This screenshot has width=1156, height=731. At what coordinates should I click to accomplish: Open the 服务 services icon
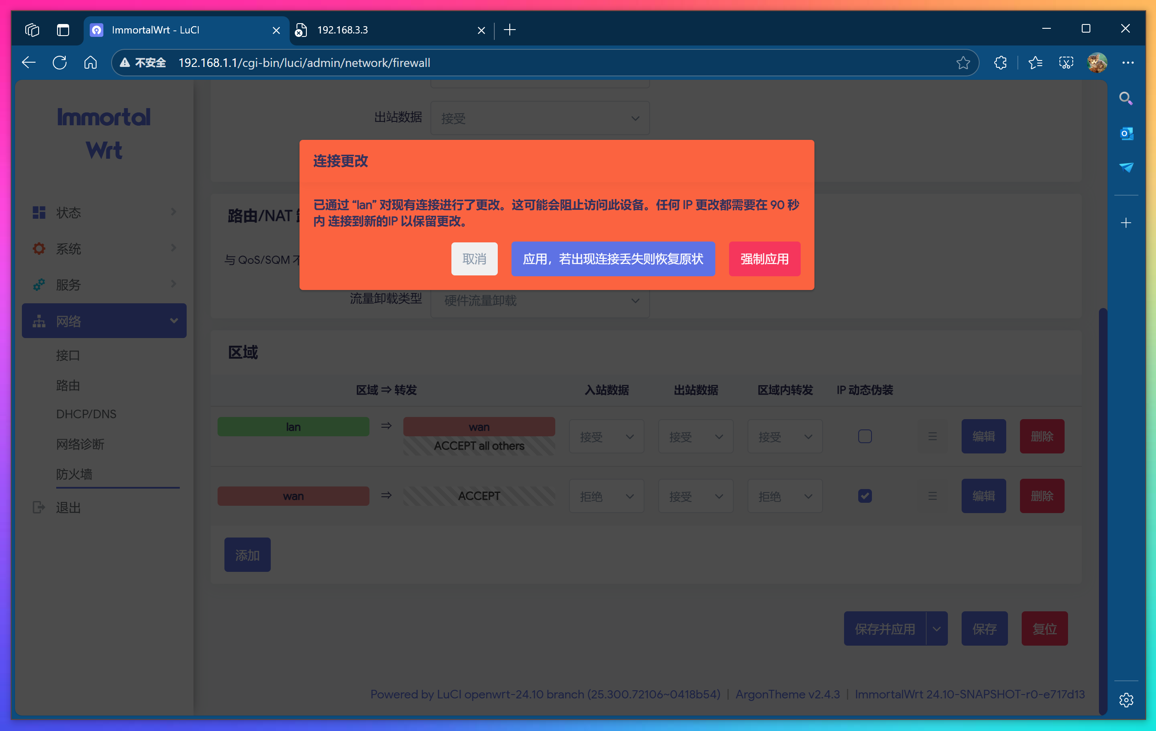[39, 284]
